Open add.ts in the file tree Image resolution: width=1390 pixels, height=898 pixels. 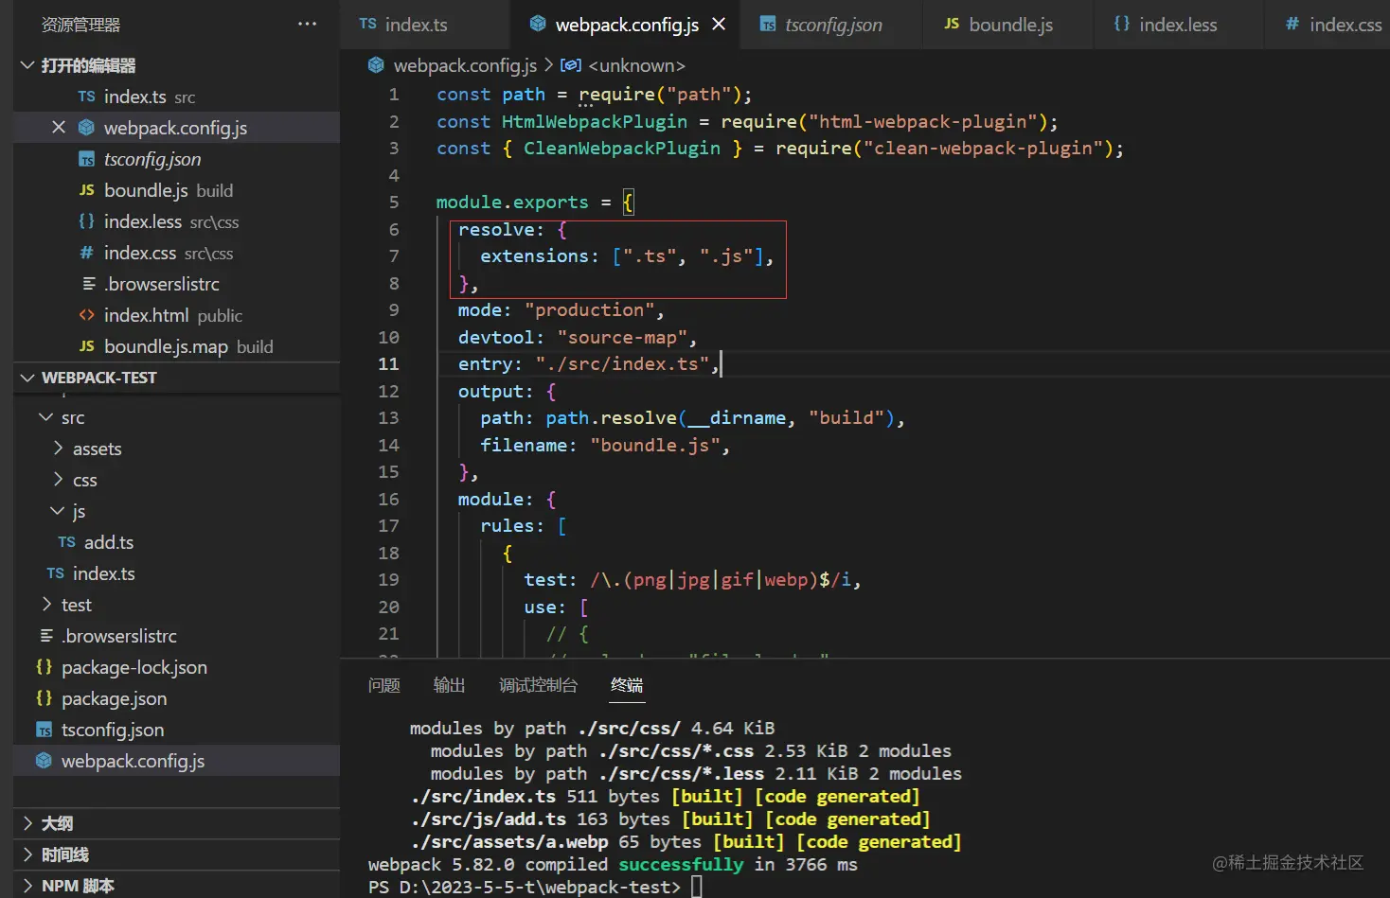click(109, 542)
